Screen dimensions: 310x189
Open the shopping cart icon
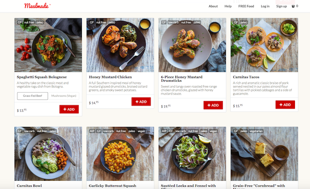293,6
